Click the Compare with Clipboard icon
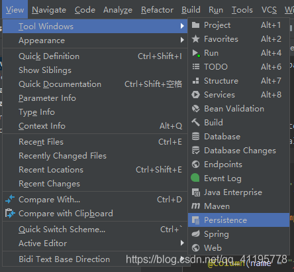294x272 pixels. 10,214
